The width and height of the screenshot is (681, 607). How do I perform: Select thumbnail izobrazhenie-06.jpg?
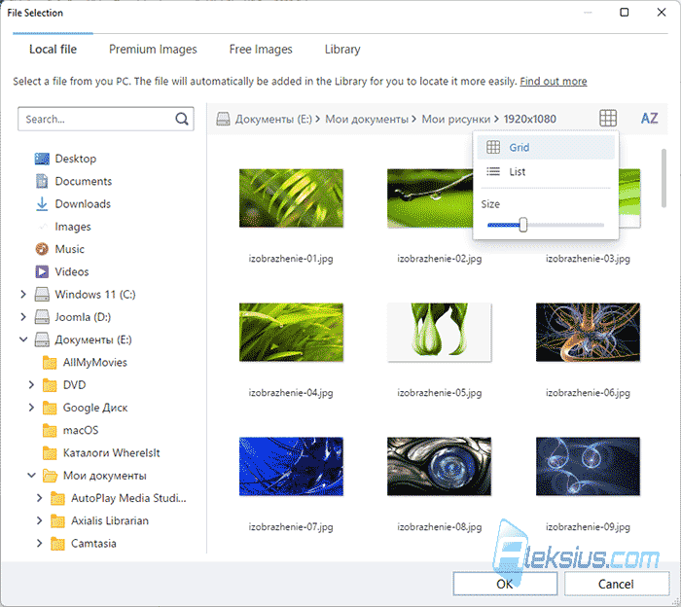[x=588, y=333]
